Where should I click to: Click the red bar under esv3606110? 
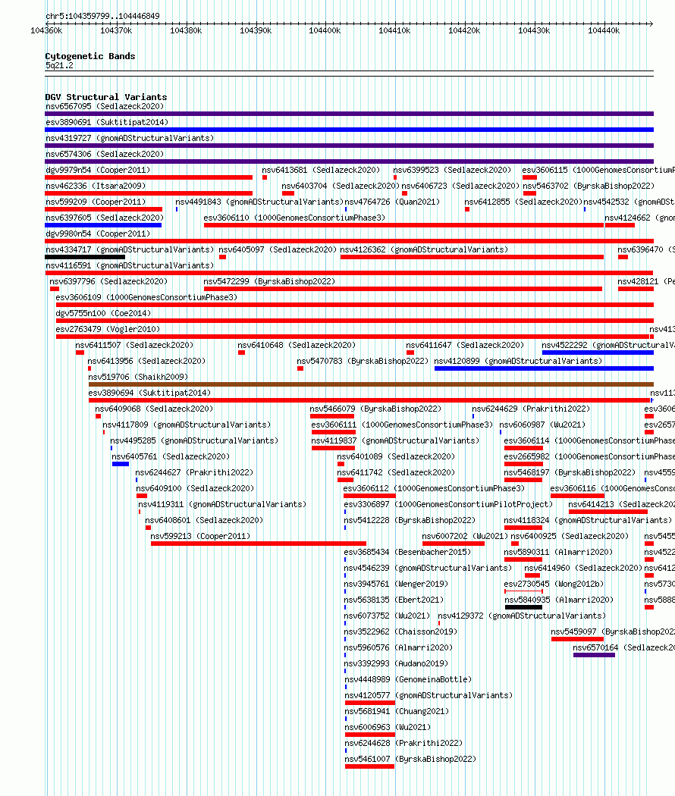403,225
